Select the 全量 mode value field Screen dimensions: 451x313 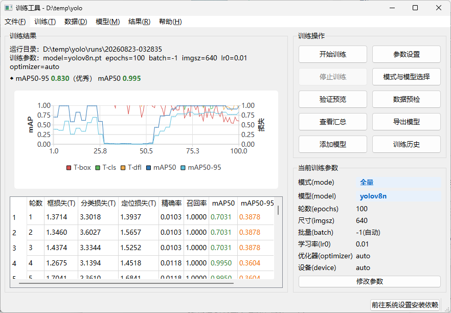[399, 183]
